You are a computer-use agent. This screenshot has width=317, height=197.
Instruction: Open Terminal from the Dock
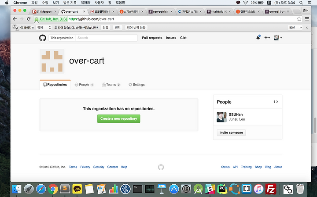point(137,189)
